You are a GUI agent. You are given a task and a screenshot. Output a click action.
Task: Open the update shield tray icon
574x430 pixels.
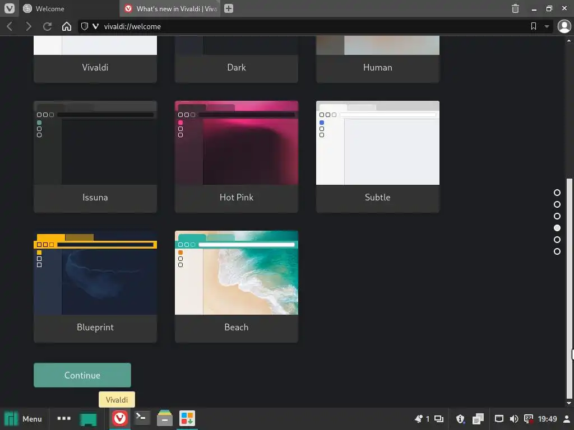(460, 419)
